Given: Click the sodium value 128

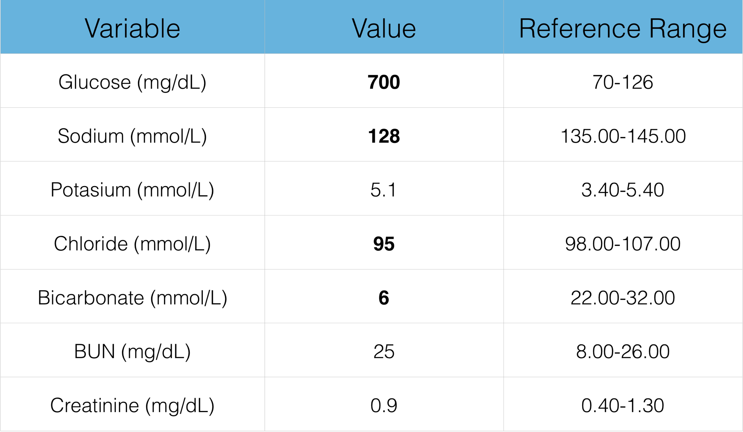Looking at the screenshot, I should tap(384, 136).
